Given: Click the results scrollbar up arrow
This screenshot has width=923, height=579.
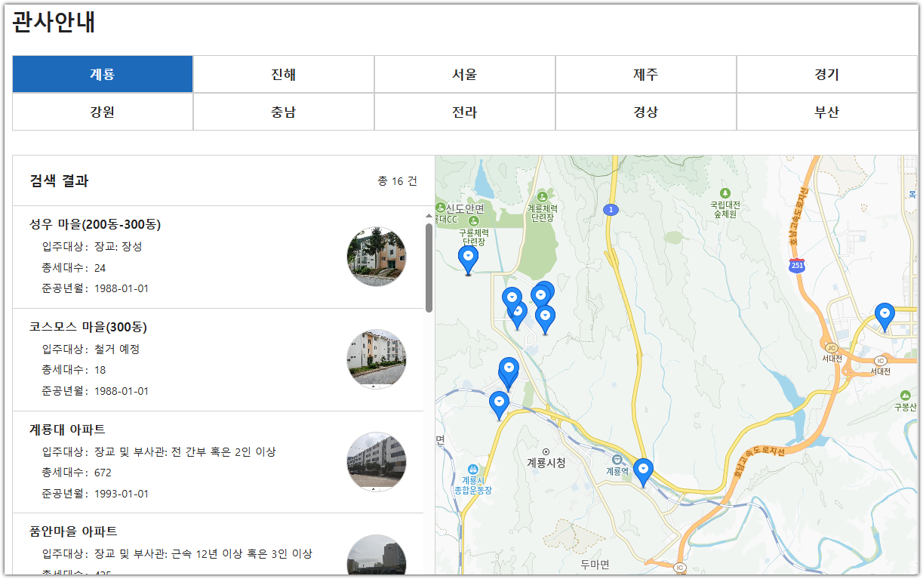Looking at the screenshot, I should coord(429,216).
